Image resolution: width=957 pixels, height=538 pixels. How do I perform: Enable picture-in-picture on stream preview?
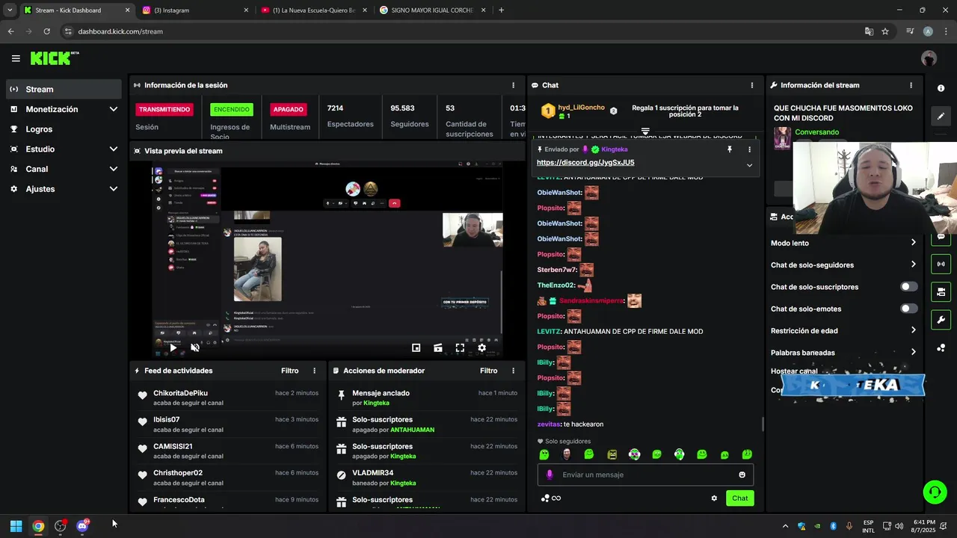point(416,347)
